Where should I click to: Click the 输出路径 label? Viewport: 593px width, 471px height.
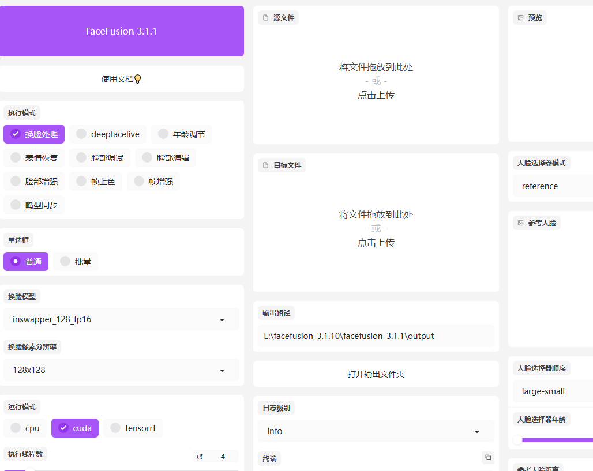276,313
